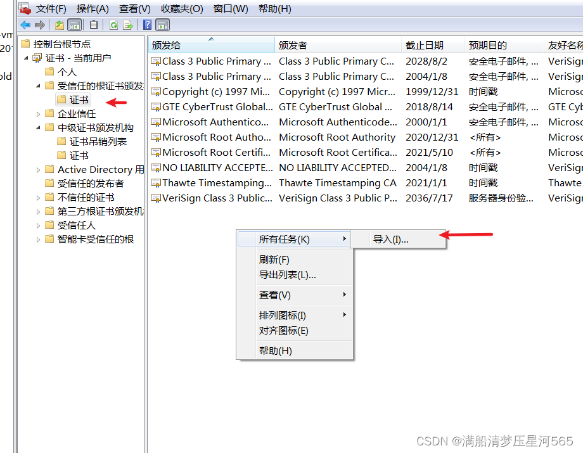The width and height of the screenshot is (583, 453).
Task: Select Class 3 Public Primary row expiring 2004/1/8
Action: tap(366, 77)
